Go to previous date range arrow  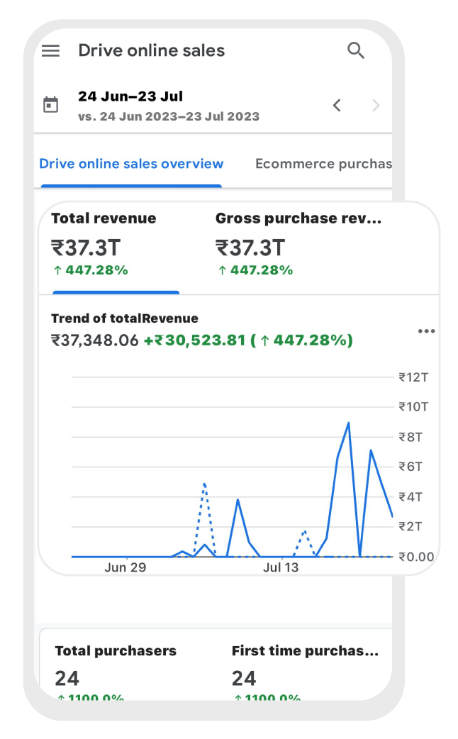pos(337,105)
